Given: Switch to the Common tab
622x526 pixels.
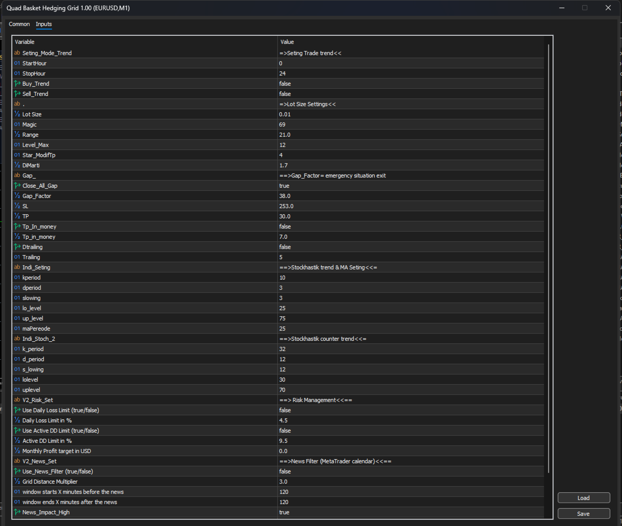Looking at the screenshot, I should pos(19,24).
